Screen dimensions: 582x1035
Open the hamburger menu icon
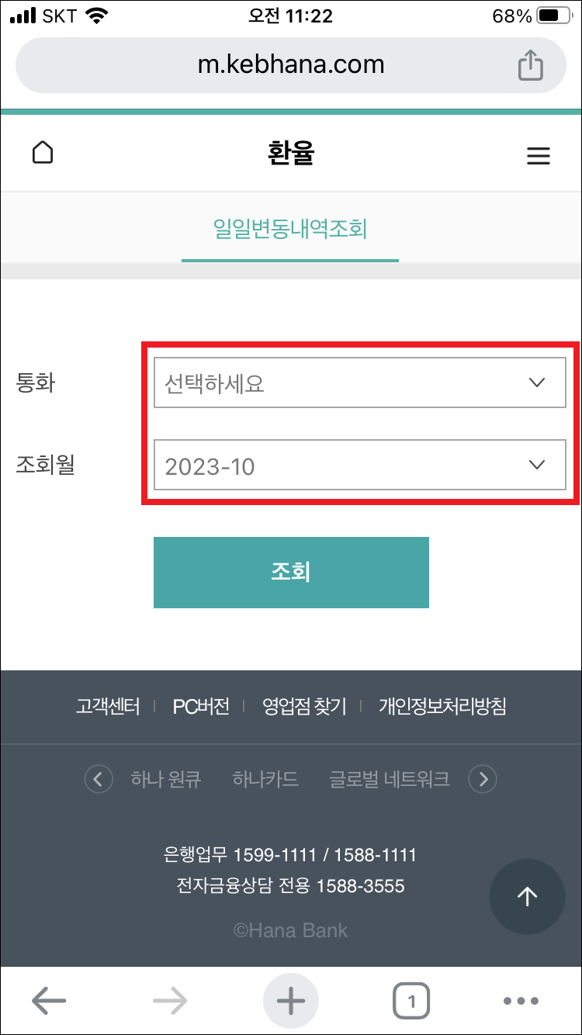(539, 155)
